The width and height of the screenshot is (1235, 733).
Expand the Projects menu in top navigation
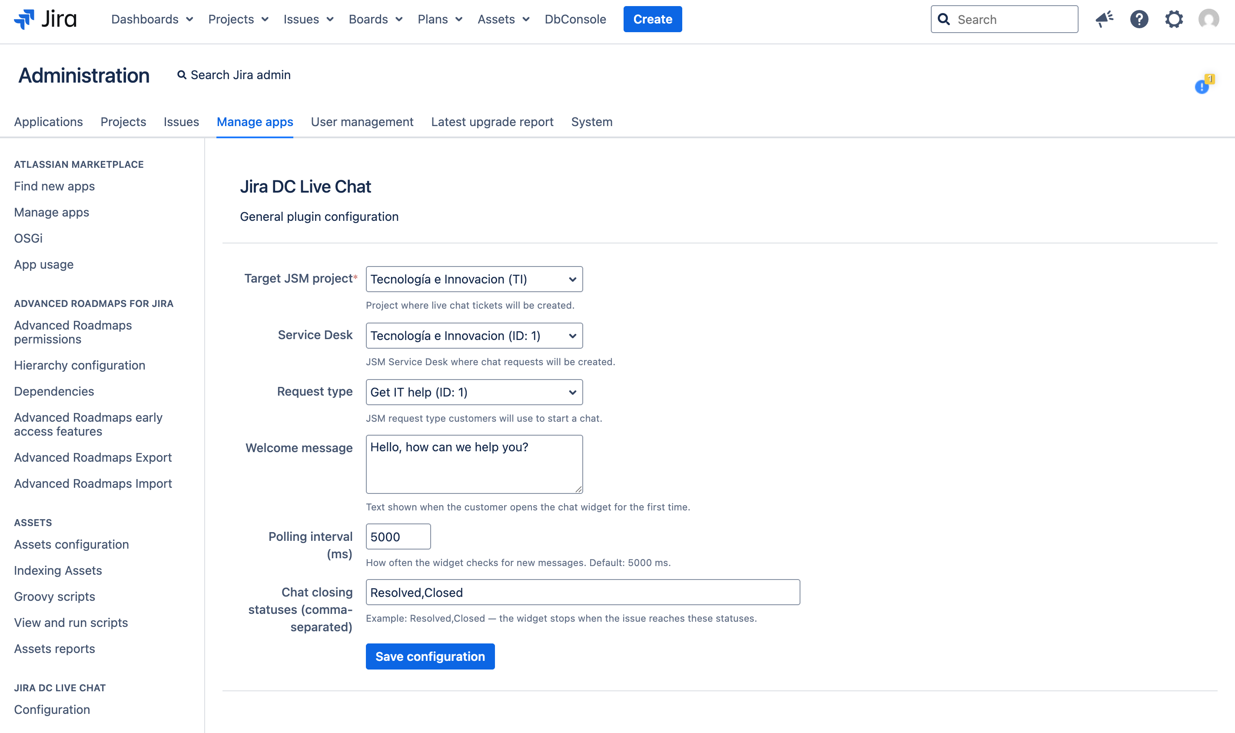238,19
